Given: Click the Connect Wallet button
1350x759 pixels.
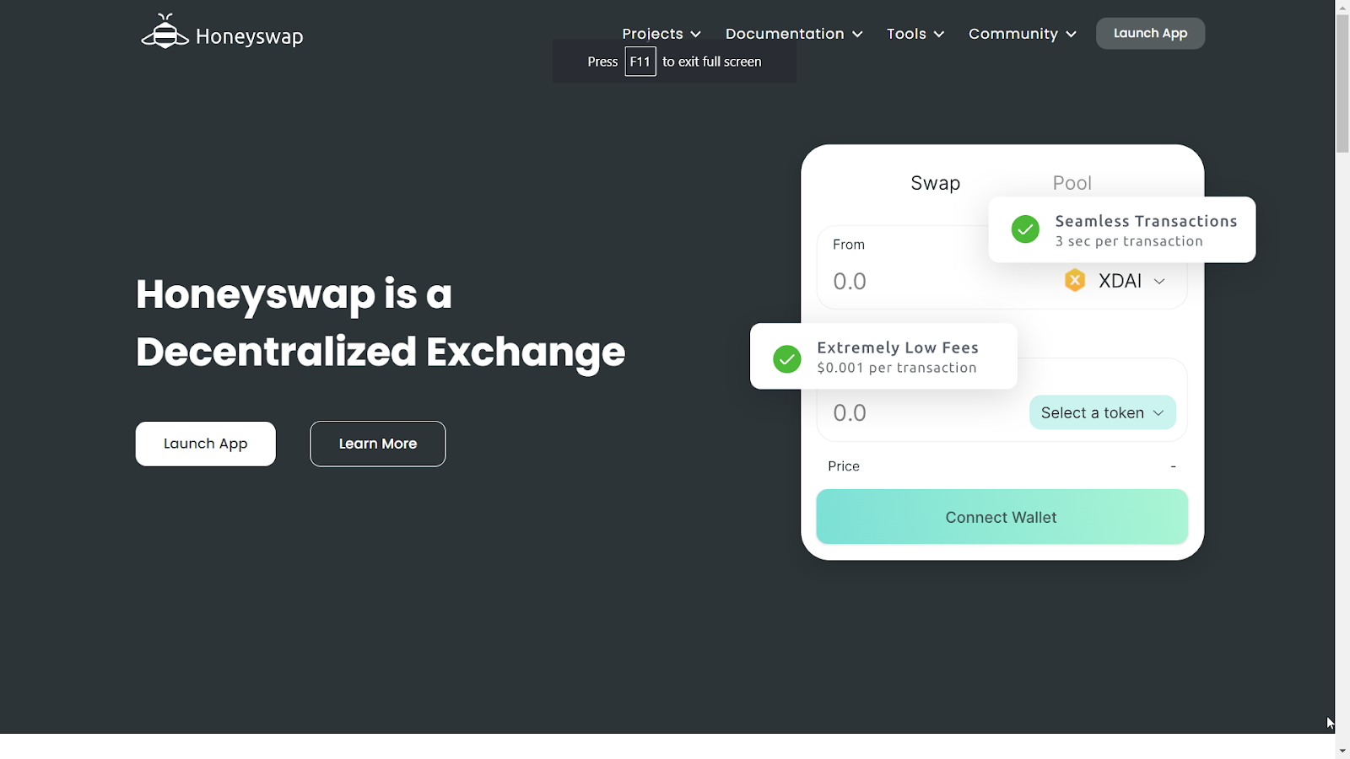Looking at the screenshot, I should pyautogui.click(x=1002, y=517).
